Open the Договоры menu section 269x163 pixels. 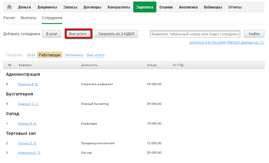coord(92,7)
